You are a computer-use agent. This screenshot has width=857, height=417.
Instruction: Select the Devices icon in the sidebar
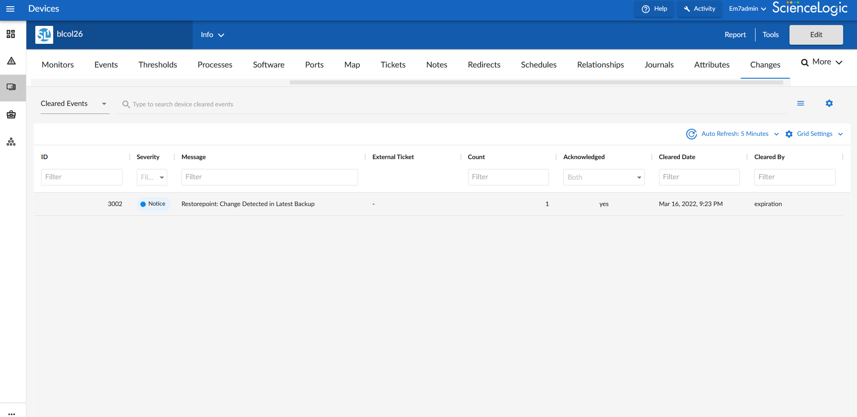(12, 87)
